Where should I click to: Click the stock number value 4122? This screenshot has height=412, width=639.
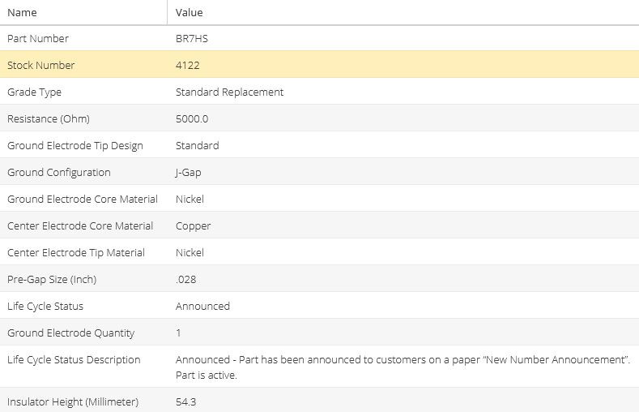click(x=187, y=65)
